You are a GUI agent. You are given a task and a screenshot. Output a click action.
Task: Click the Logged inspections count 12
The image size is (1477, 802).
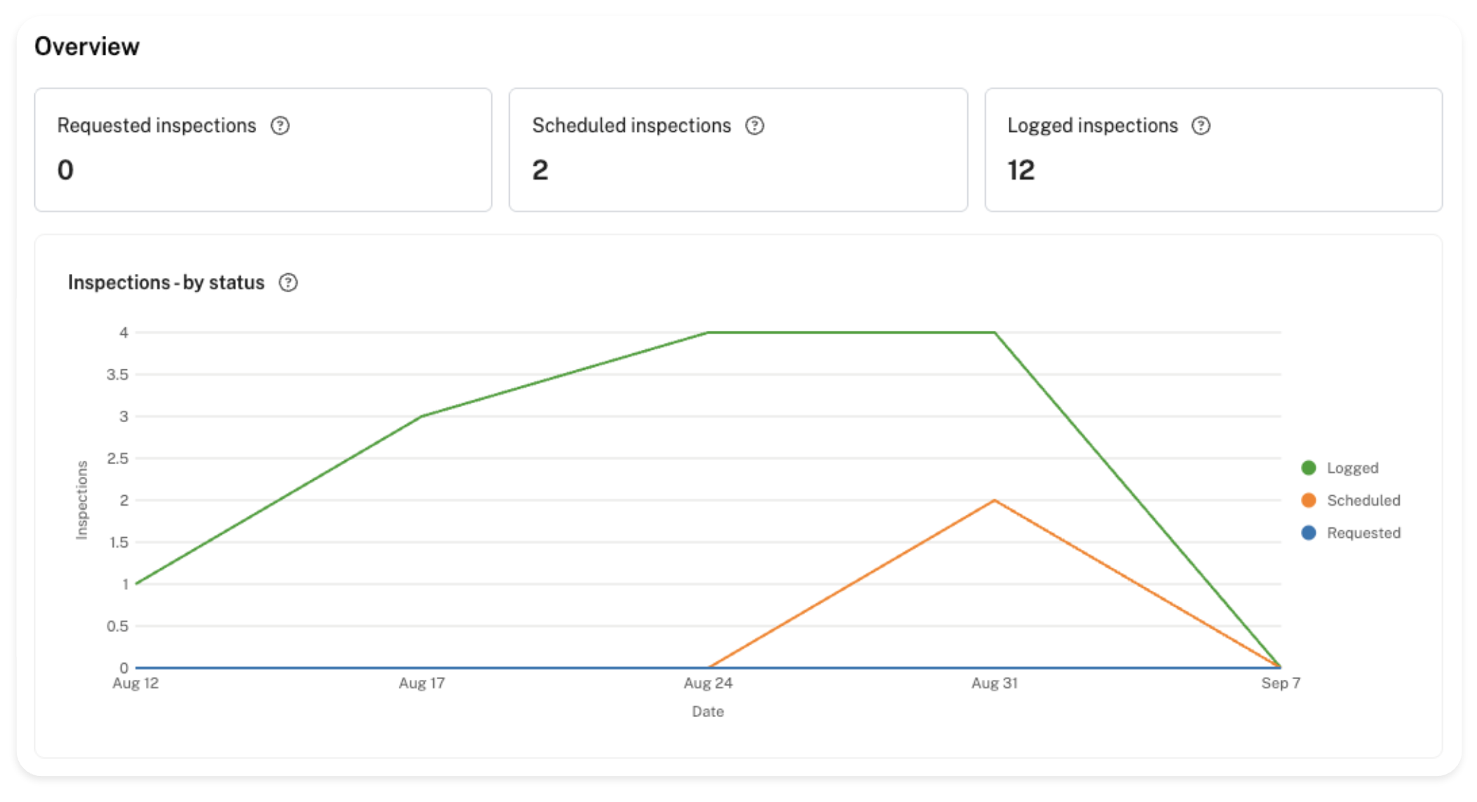click(1021, 170)
